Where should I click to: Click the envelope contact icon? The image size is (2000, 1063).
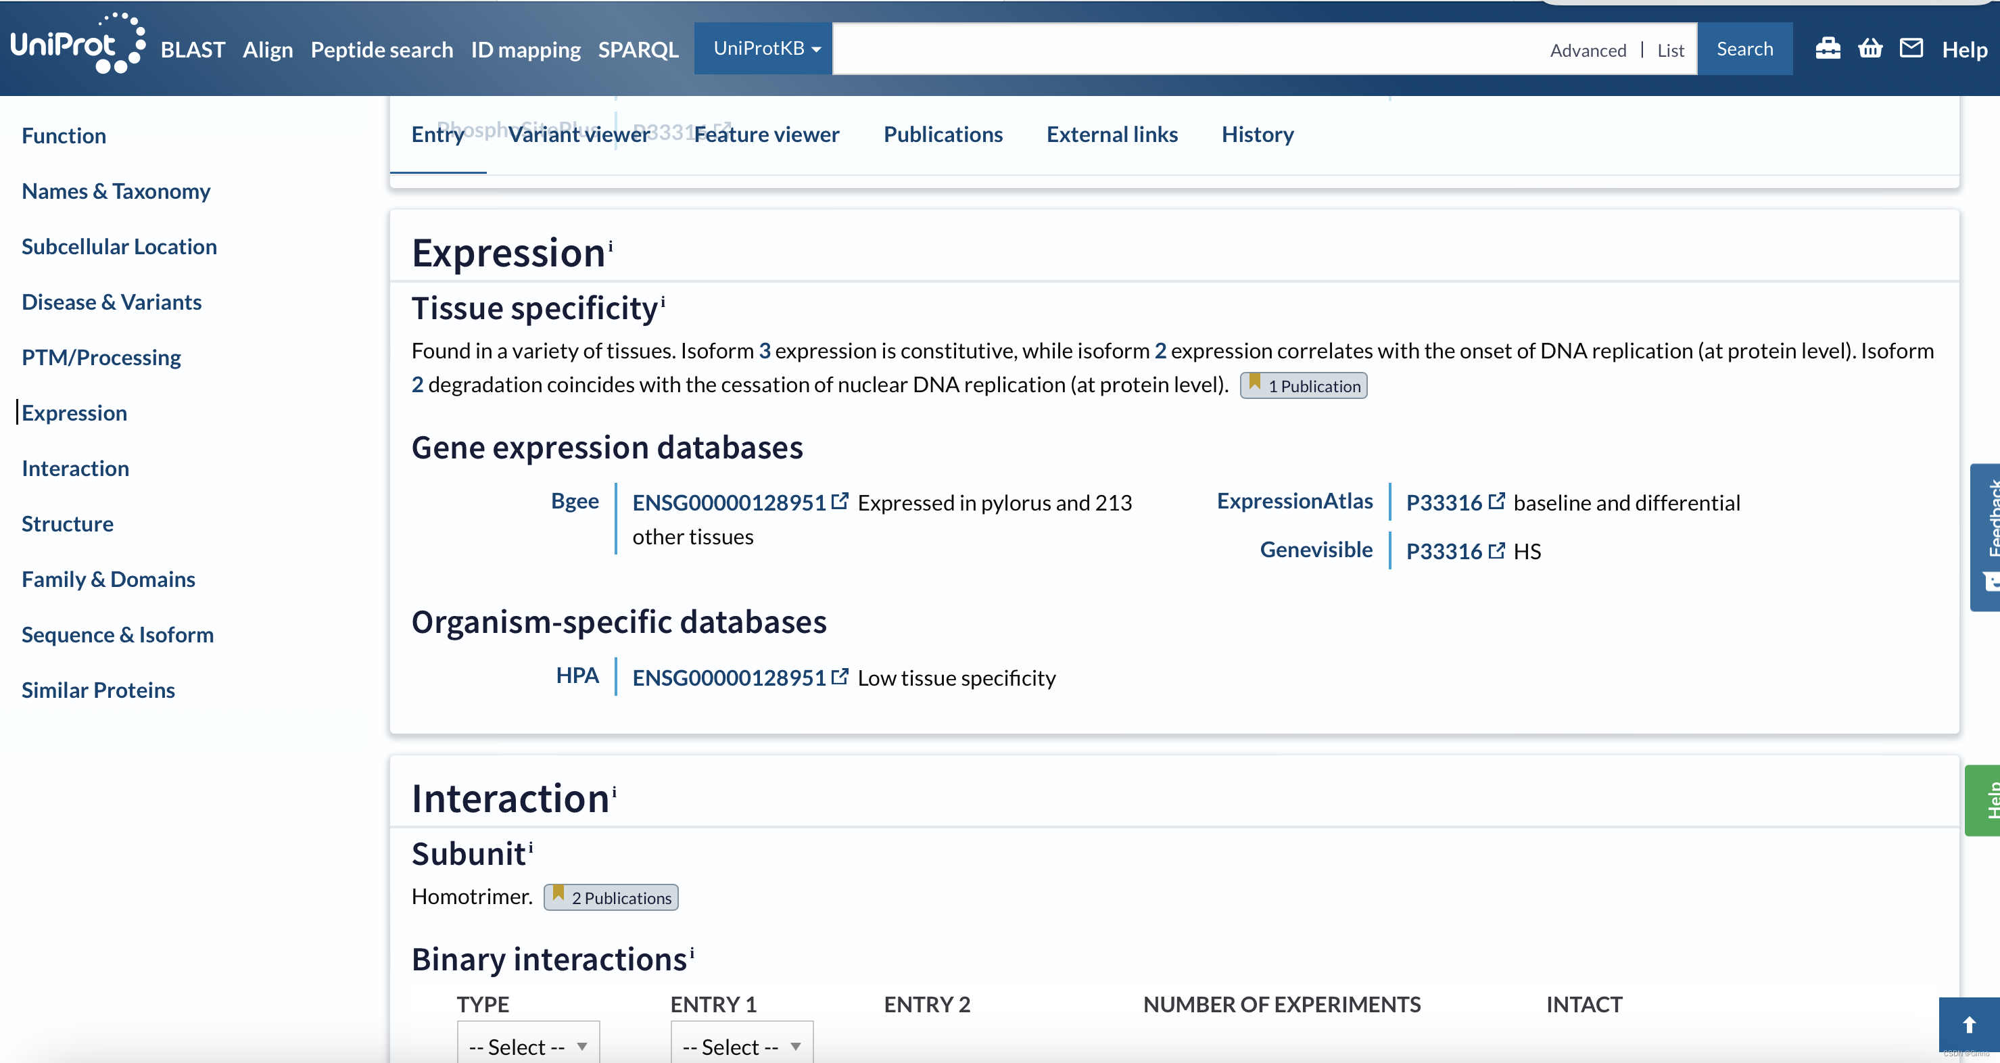[1911, 48]
